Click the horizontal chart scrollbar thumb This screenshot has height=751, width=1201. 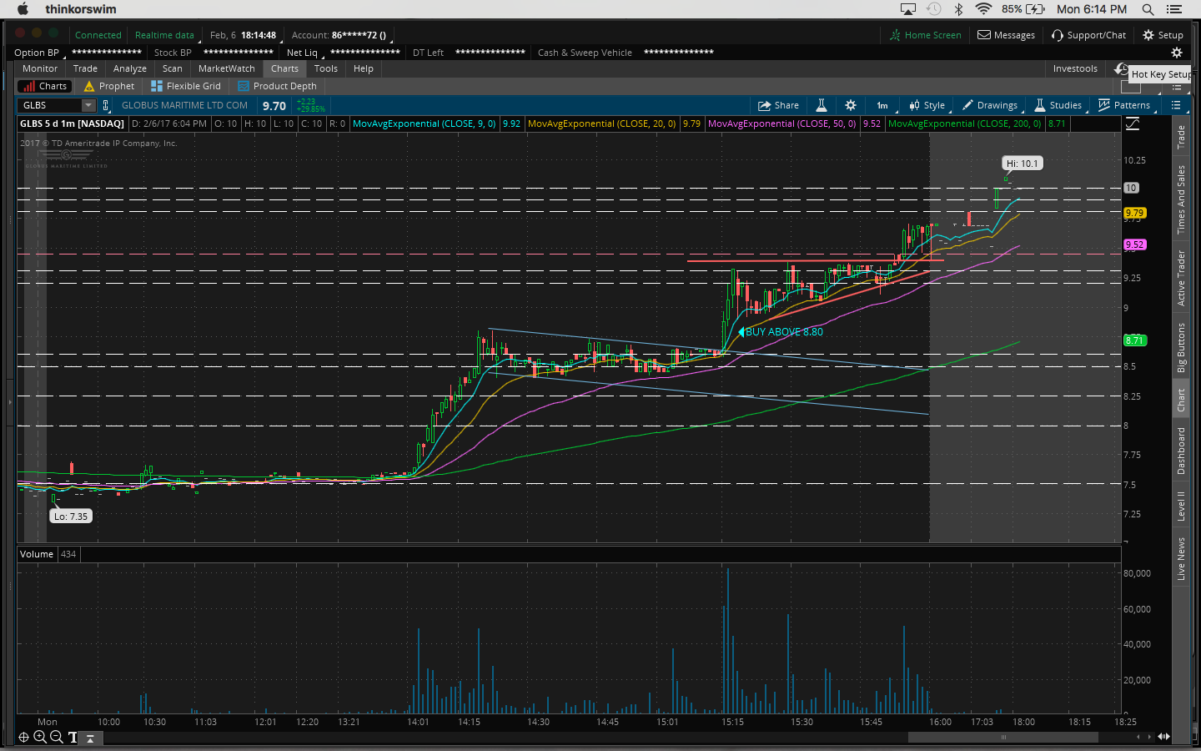click(x=1003, y=737)
